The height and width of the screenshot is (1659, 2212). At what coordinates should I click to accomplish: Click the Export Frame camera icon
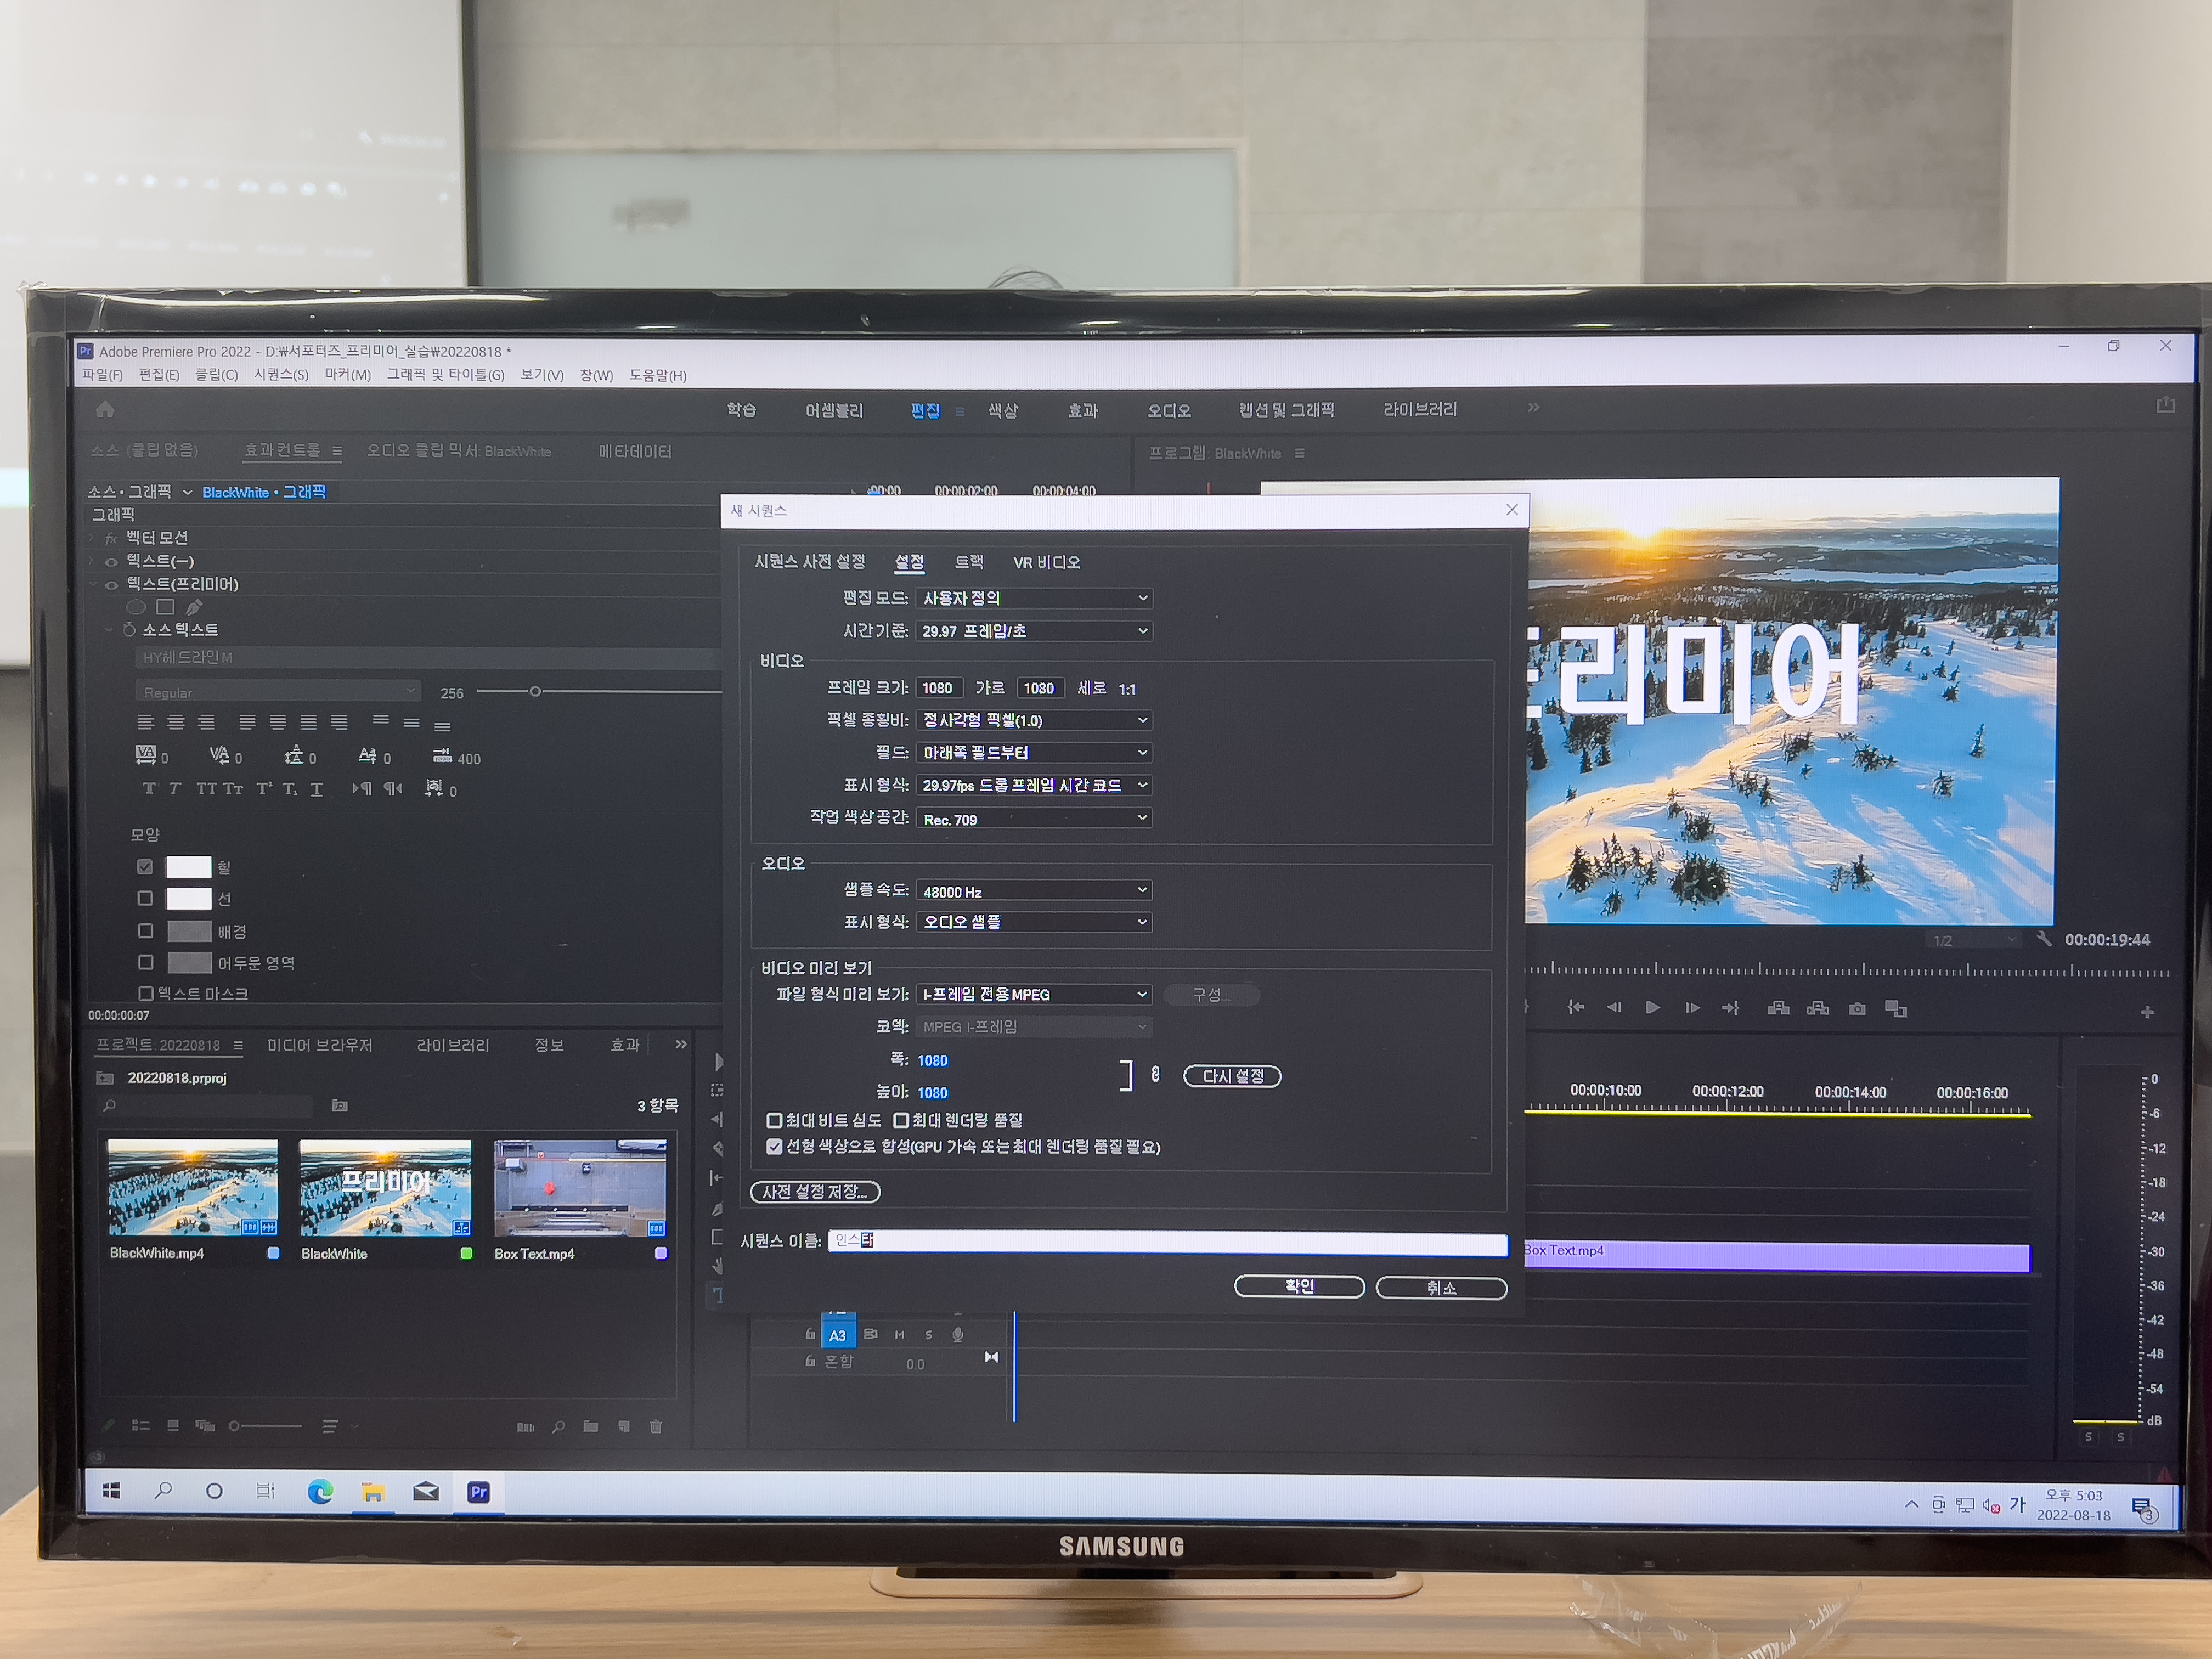coord(1857,1009)
